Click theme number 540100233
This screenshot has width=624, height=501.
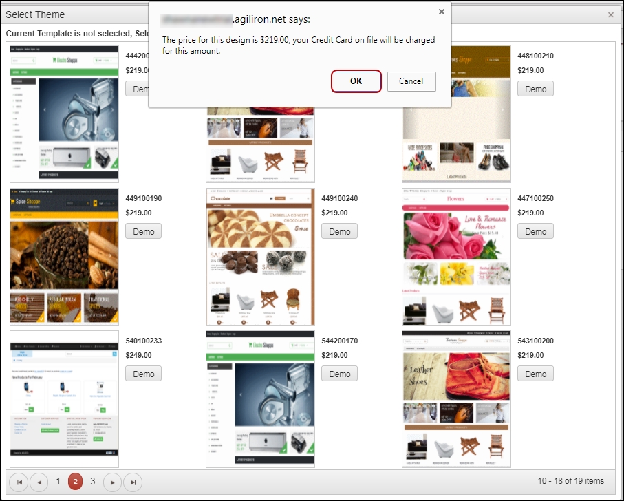coord(144,341)
